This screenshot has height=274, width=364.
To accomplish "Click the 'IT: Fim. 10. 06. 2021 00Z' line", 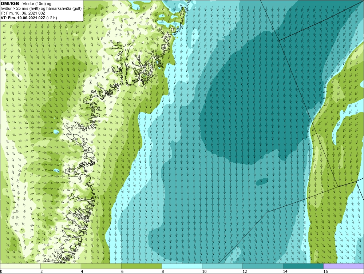I will (23, 13).
